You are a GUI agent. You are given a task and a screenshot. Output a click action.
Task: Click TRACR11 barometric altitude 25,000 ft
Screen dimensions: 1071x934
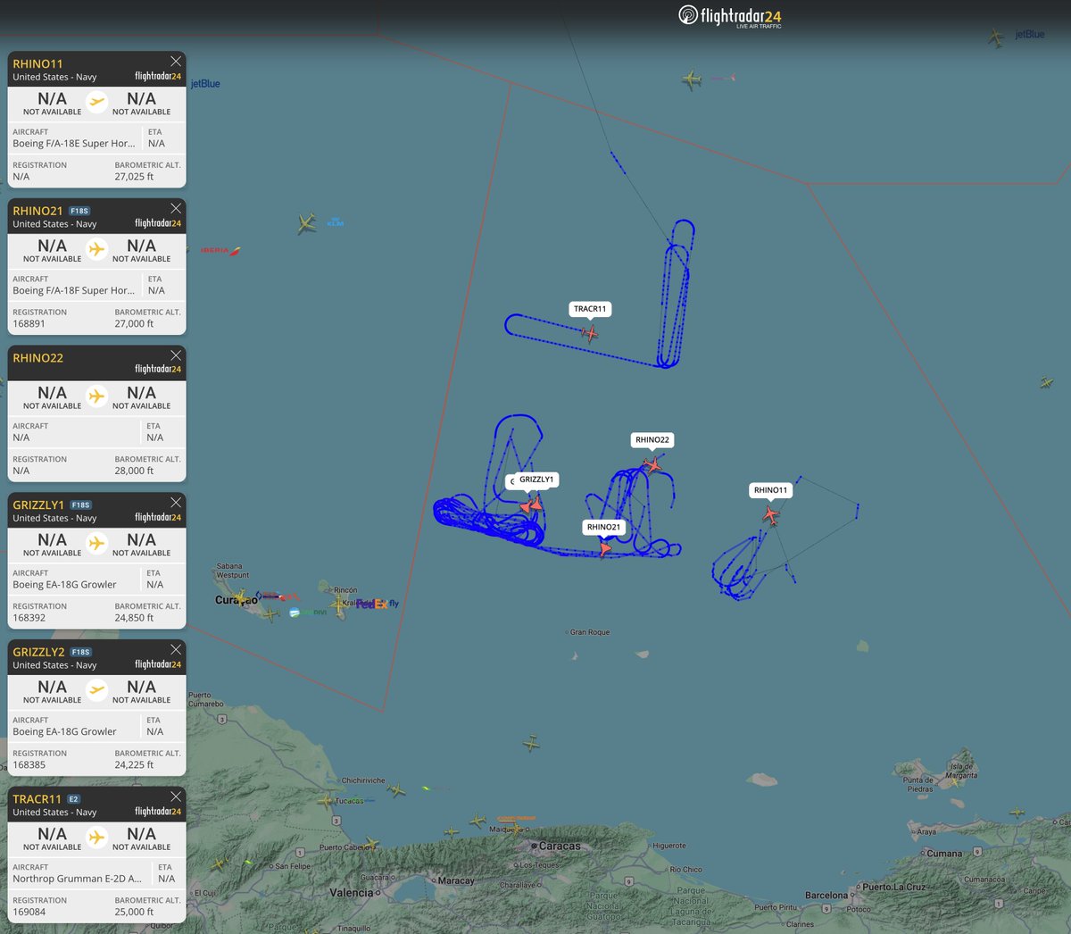(x=134, y=912)
